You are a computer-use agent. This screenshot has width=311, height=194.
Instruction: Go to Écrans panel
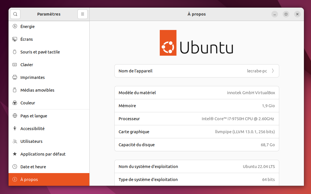[x=49, y=39]
